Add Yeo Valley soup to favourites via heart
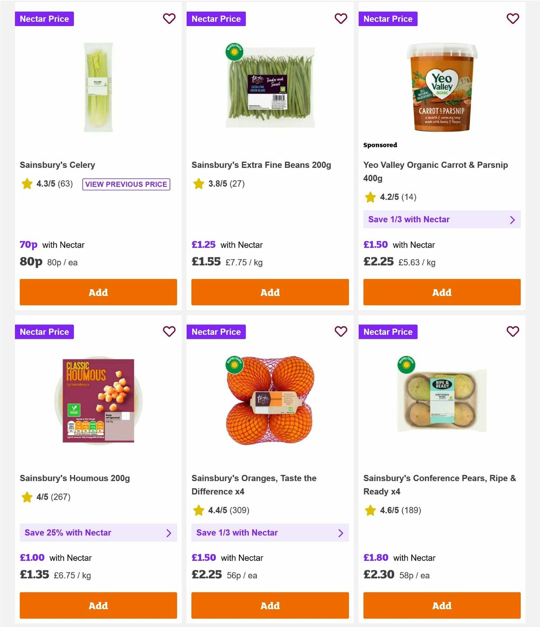 click(513, 19)
